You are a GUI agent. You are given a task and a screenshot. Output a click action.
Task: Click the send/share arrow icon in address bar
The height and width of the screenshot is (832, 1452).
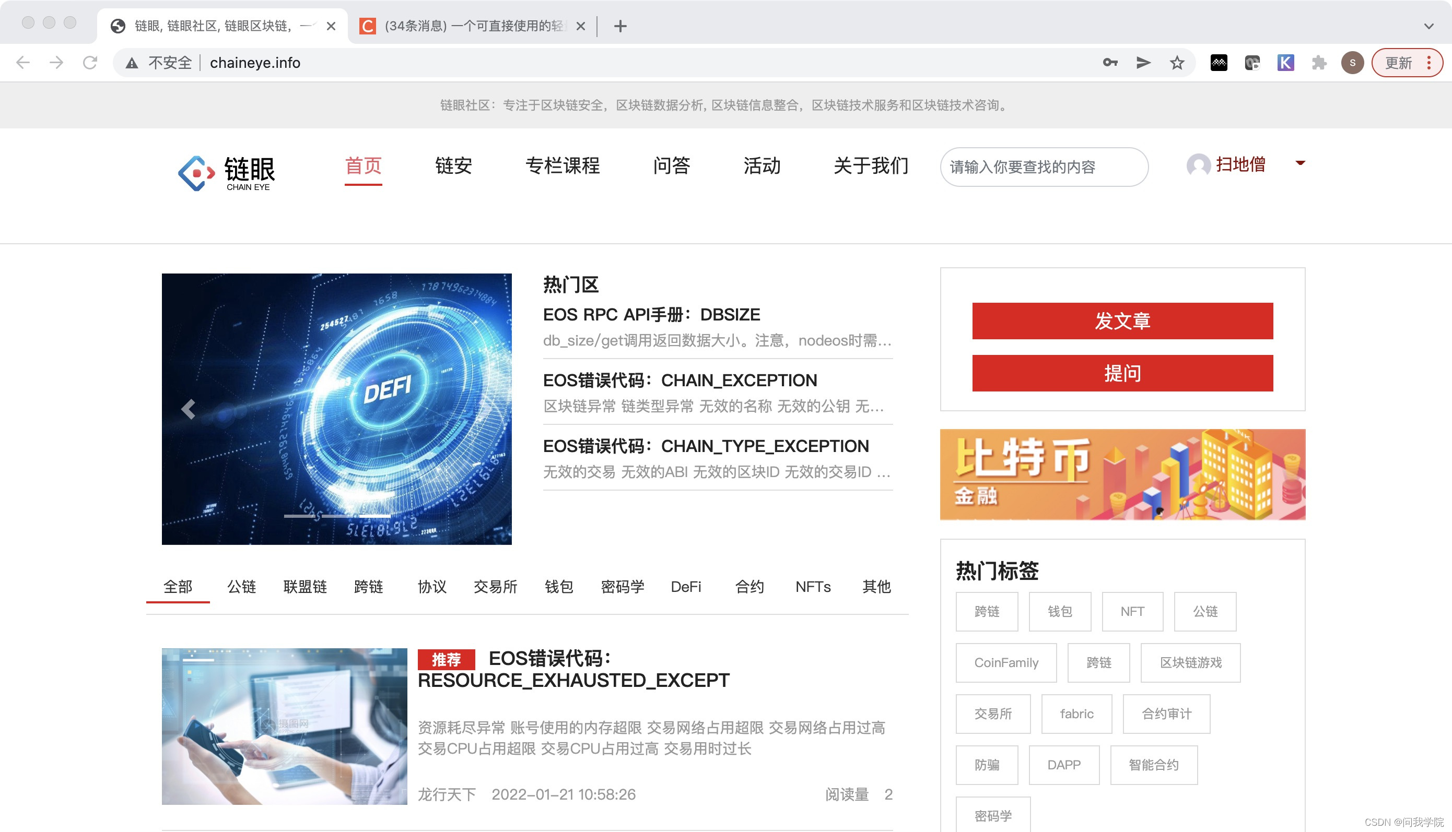click(x=1143, y=63)
